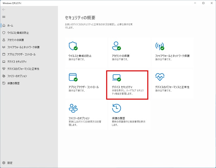This screenshot has width=216, height=168.
Task: Click device security card description text
Action: [128, 92]
